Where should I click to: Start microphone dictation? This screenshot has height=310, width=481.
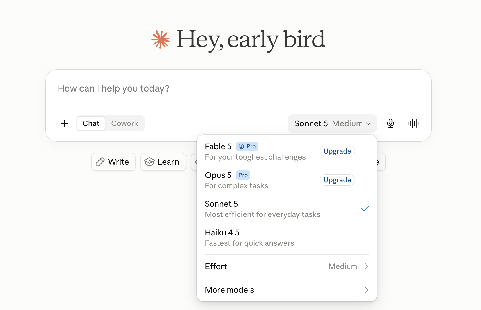click(390, 123)
